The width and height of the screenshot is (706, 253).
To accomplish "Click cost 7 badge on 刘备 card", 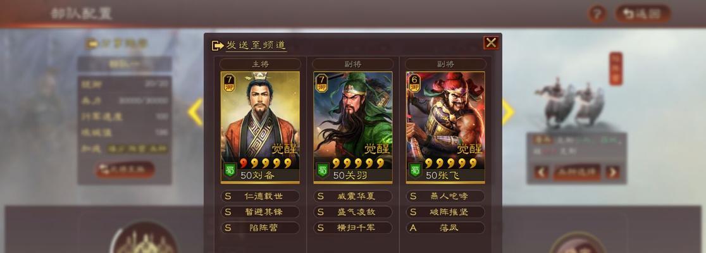I will [x=228, y=83].
